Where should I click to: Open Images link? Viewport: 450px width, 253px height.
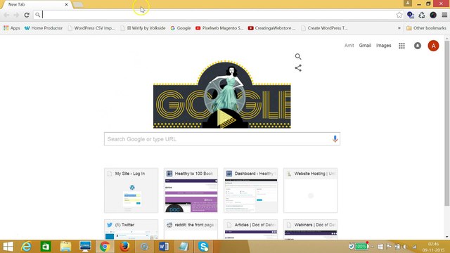(383, 46)
